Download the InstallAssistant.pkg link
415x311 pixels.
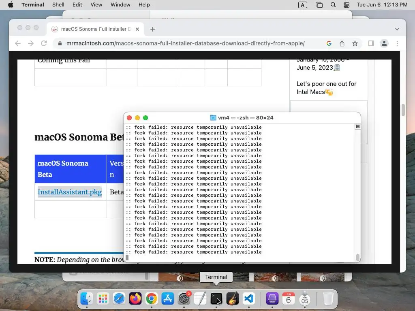tap(70, 192)
